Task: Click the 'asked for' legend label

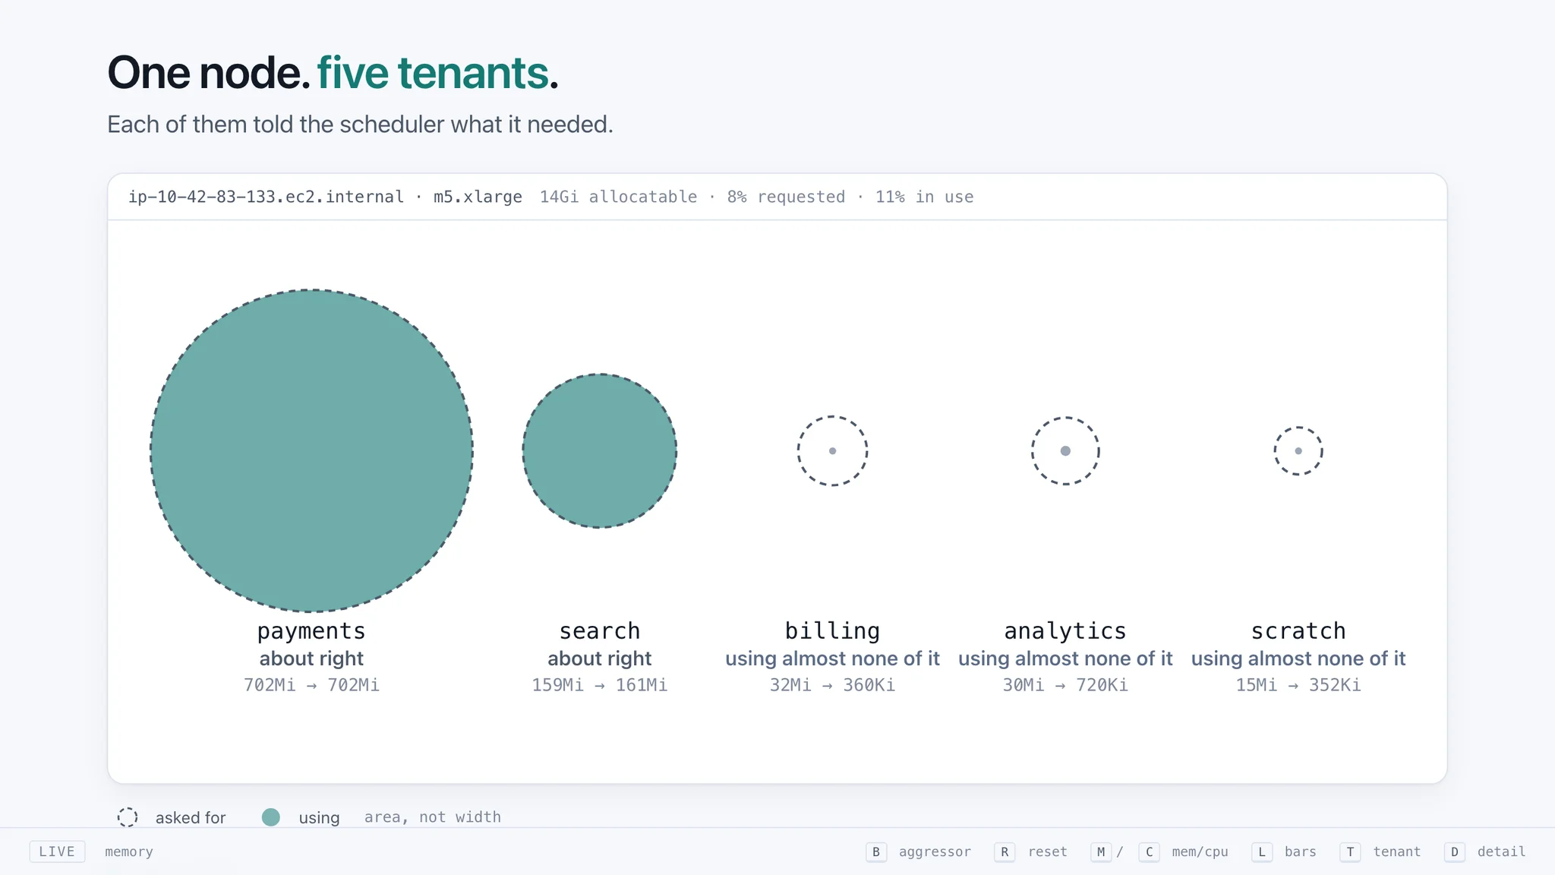Action: (x=191, y=817)
